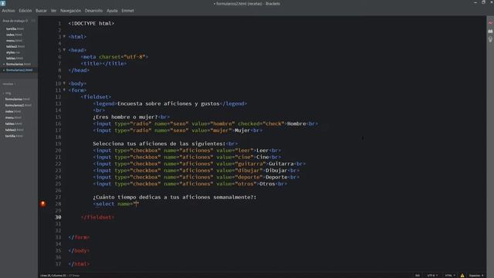Split the editor view via sidebar icon
494x278 pixels.
[x=33, y=21]
